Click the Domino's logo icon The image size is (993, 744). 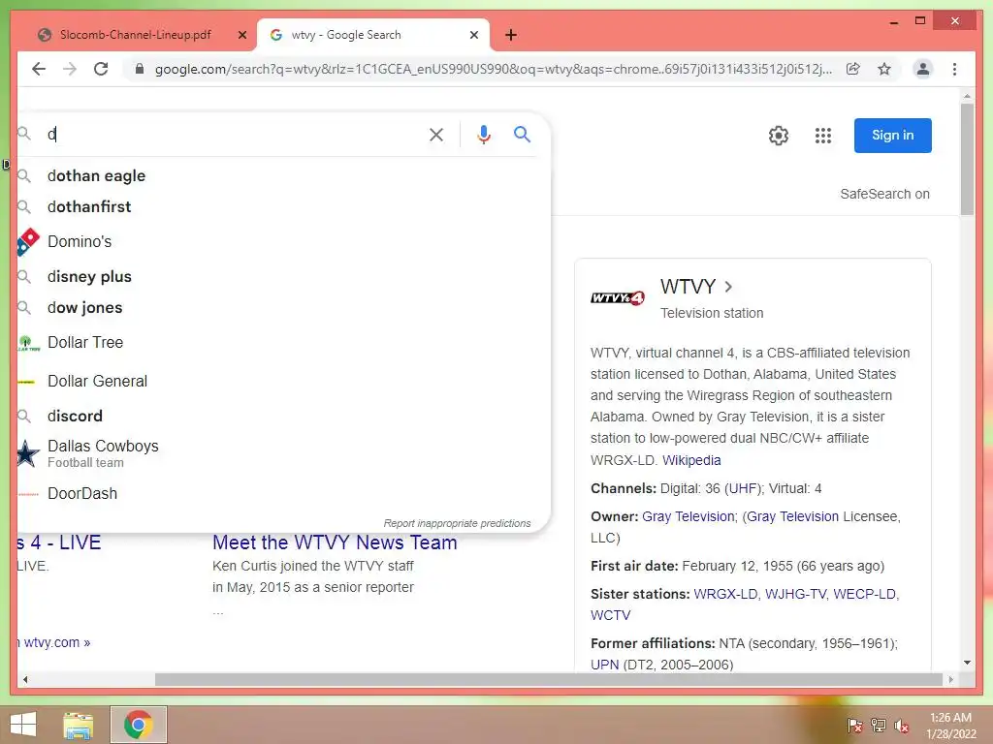(x=28, y=241)
